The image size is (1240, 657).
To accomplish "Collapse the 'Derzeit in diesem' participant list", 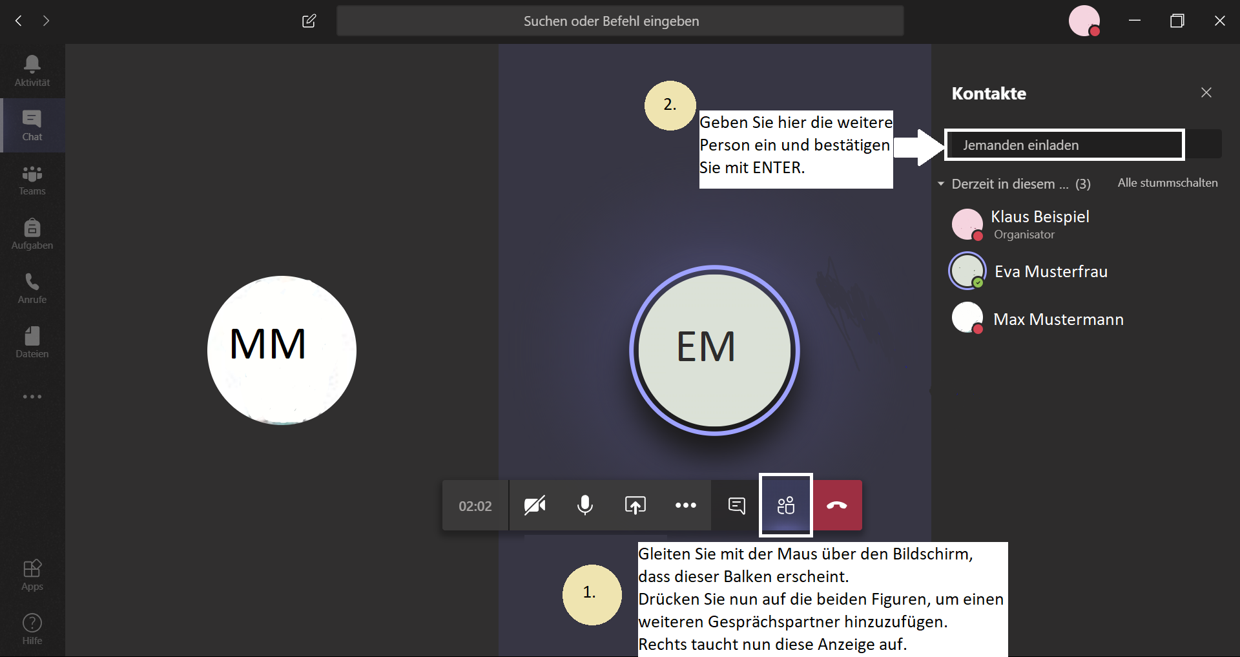I will 941,184.
